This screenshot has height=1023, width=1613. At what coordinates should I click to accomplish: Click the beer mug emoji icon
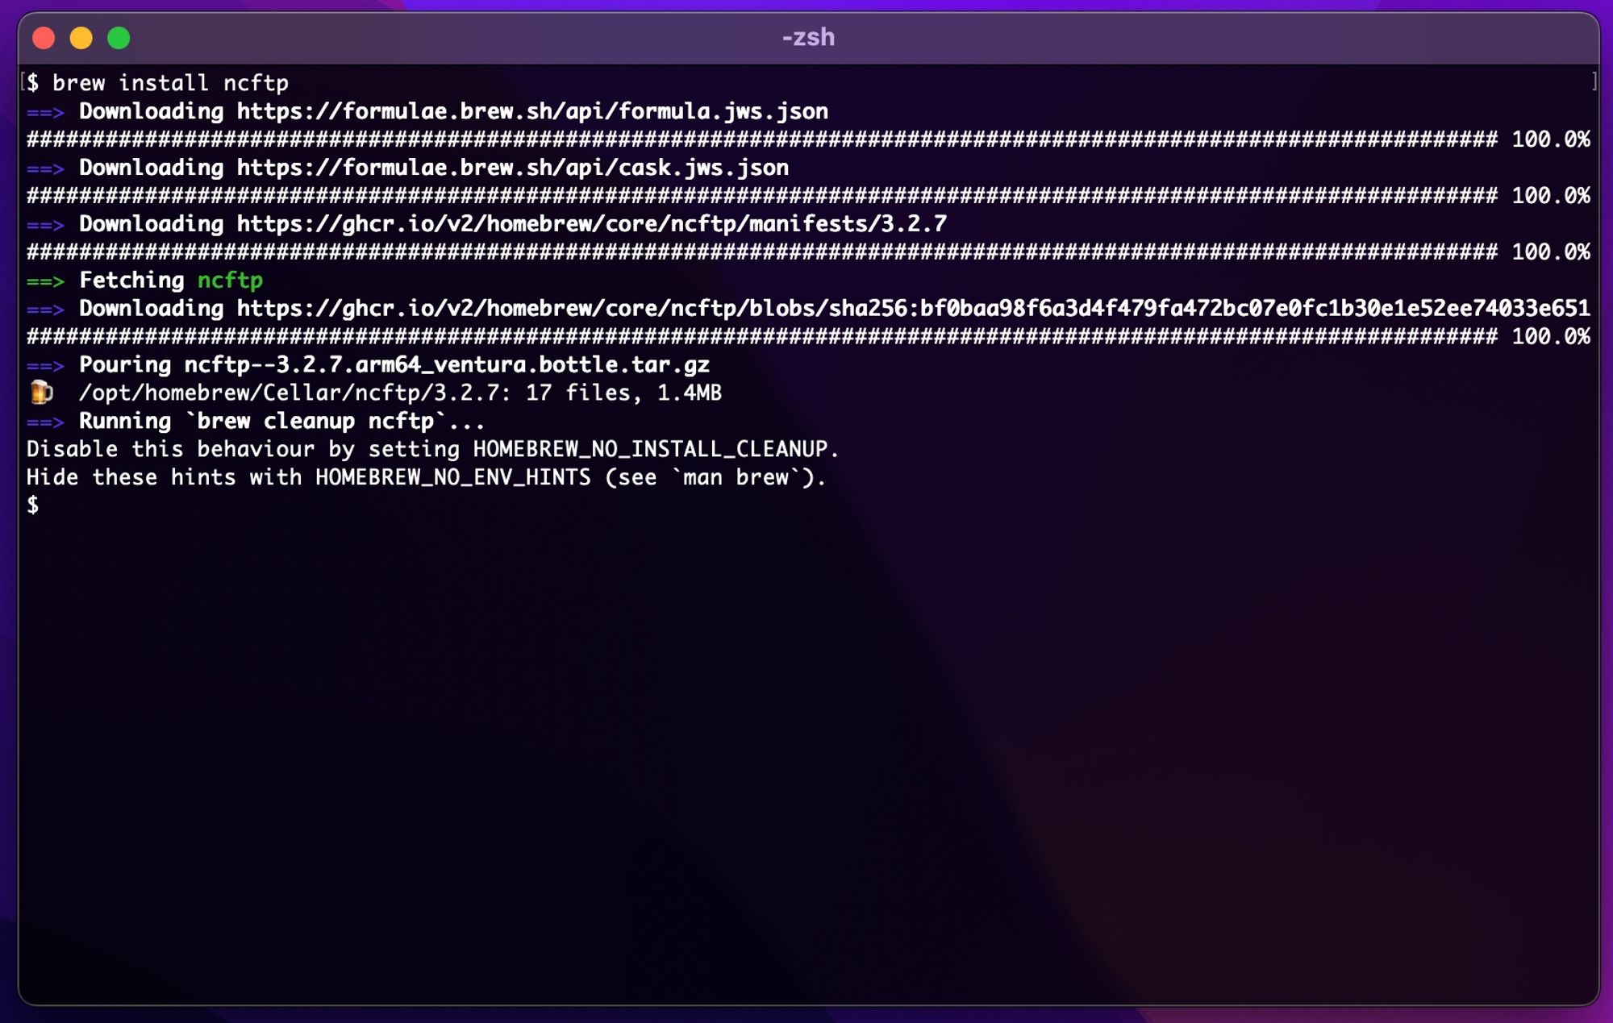pyautogui.click(x=41, y=393)
